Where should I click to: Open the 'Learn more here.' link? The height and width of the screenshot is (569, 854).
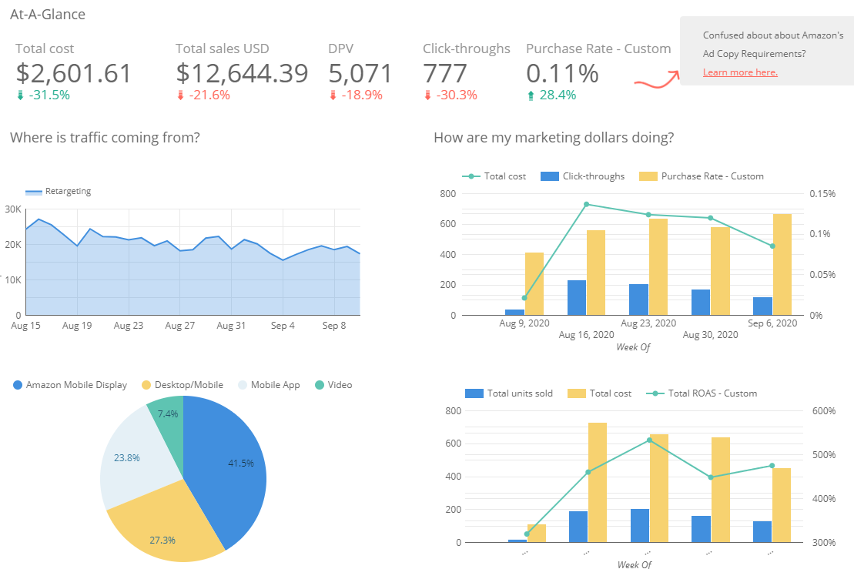click(x=739, y=72)
